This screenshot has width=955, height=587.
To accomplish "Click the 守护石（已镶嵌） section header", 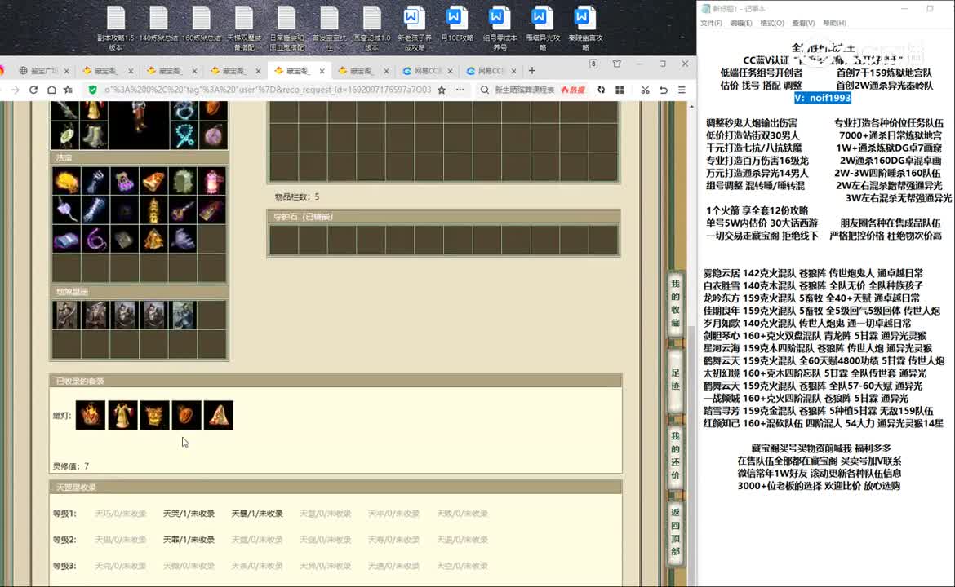I will pos(443,217).
